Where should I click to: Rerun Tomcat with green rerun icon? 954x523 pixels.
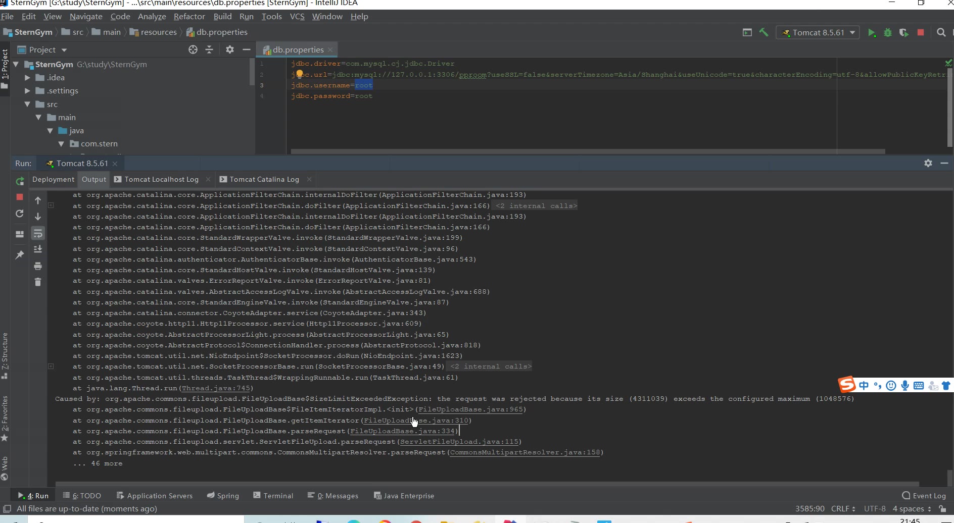(20, 181)
